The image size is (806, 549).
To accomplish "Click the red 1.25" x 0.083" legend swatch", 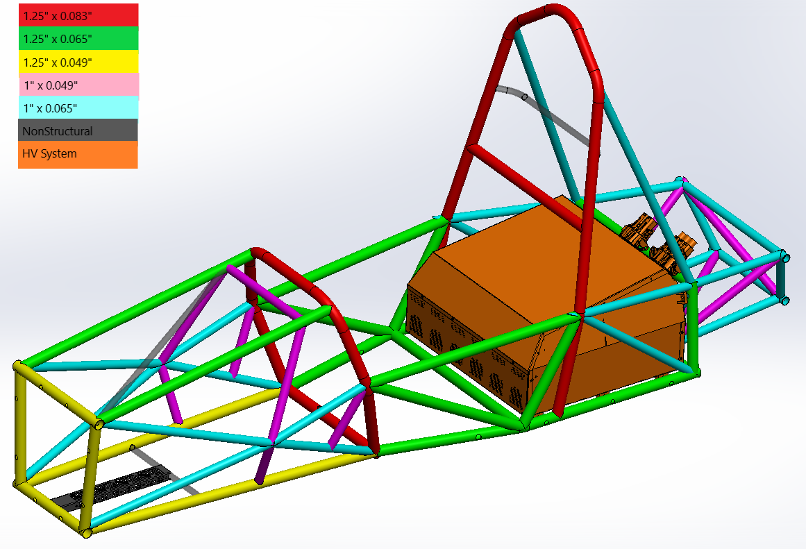I will click(78, 15).
